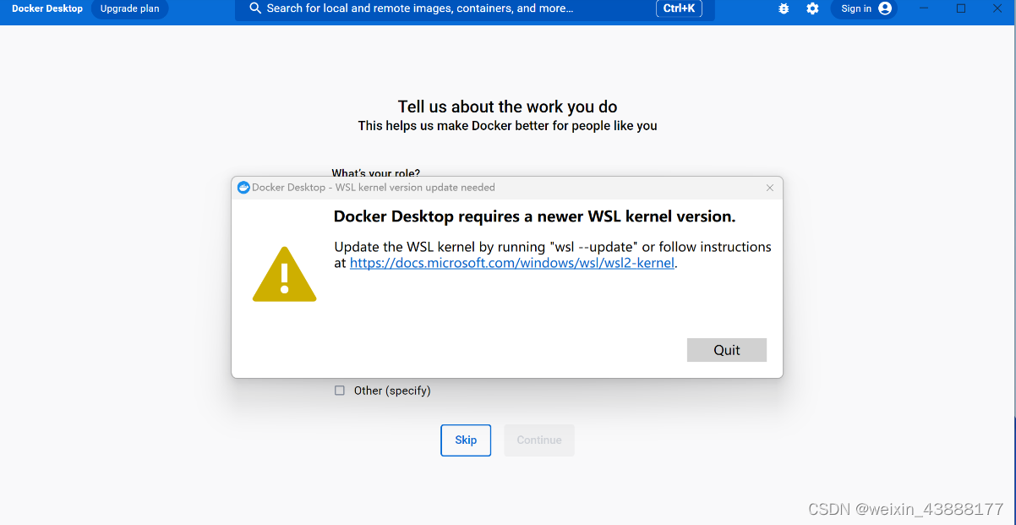Viewport: 1016px width, 525px height.
Task: Open Docker Desktop settings gear
Action: click(x=812, y=8)
